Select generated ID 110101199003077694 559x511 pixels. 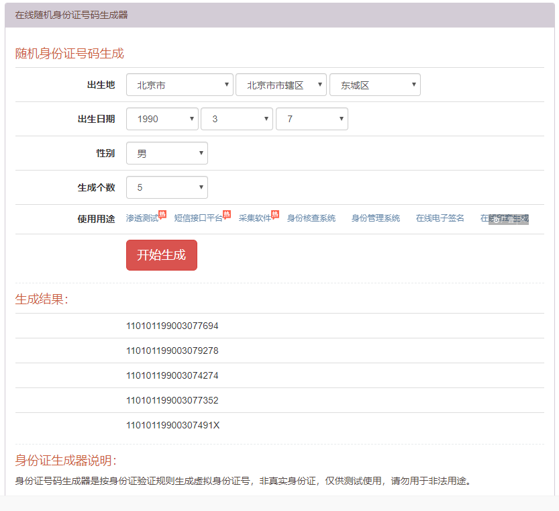pos(172,326)
